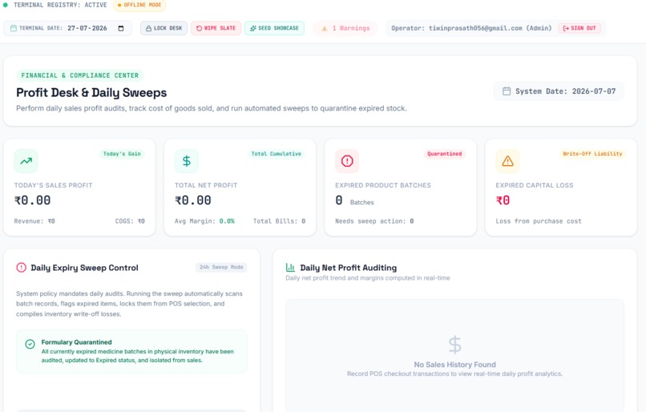The image size is (646, 412).
Task: Click the Seed Showcase button
Action: [x=274, y=28]
